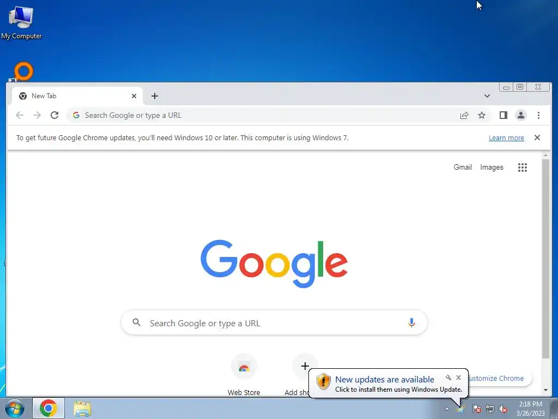Screen dimensions: 558x419
Task: Click scrollbar down arrow
Action: click(545, 390)
